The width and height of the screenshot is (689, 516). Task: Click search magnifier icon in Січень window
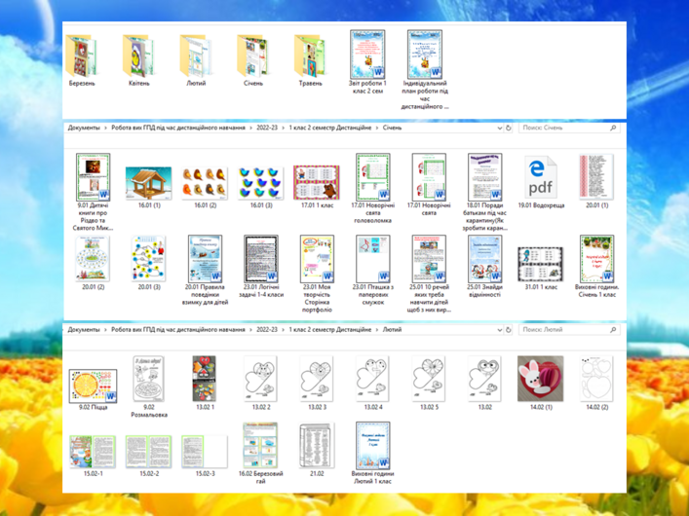point(613,128)
